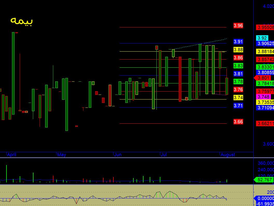Select the -61.9935 oscillator value tag

[265, 204]
